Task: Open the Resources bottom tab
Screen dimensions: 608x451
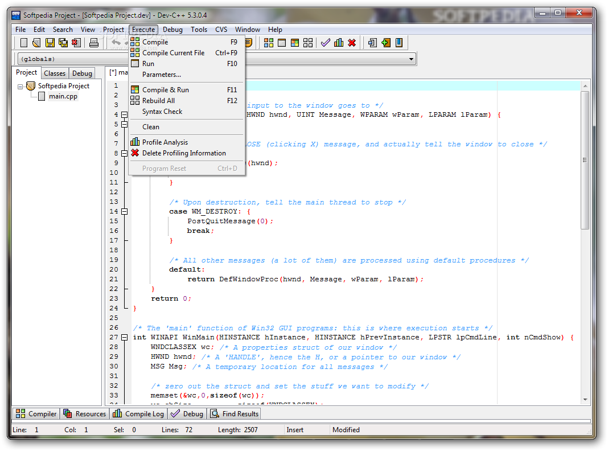Action: pyautogui.click(x=84, y=414)
